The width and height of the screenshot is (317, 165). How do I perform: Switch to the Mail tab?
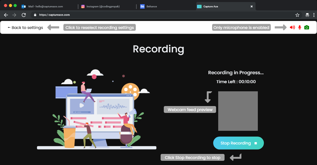(45, 6)
